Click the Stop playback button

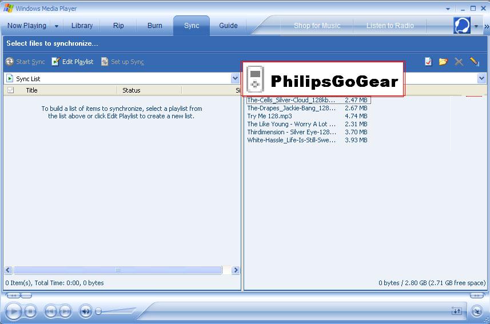(x=30, y=311)
